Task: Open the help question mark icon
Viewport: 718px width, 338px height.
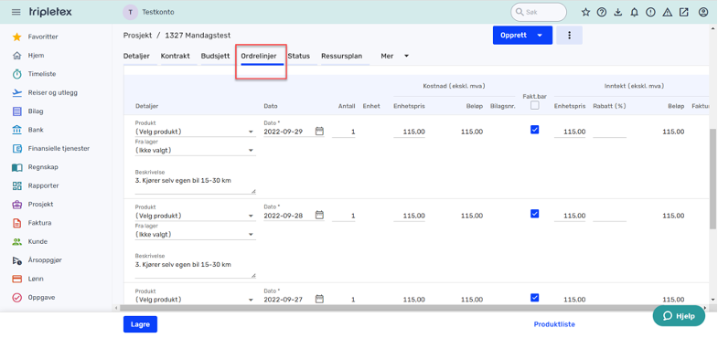Action: point(602,13)
